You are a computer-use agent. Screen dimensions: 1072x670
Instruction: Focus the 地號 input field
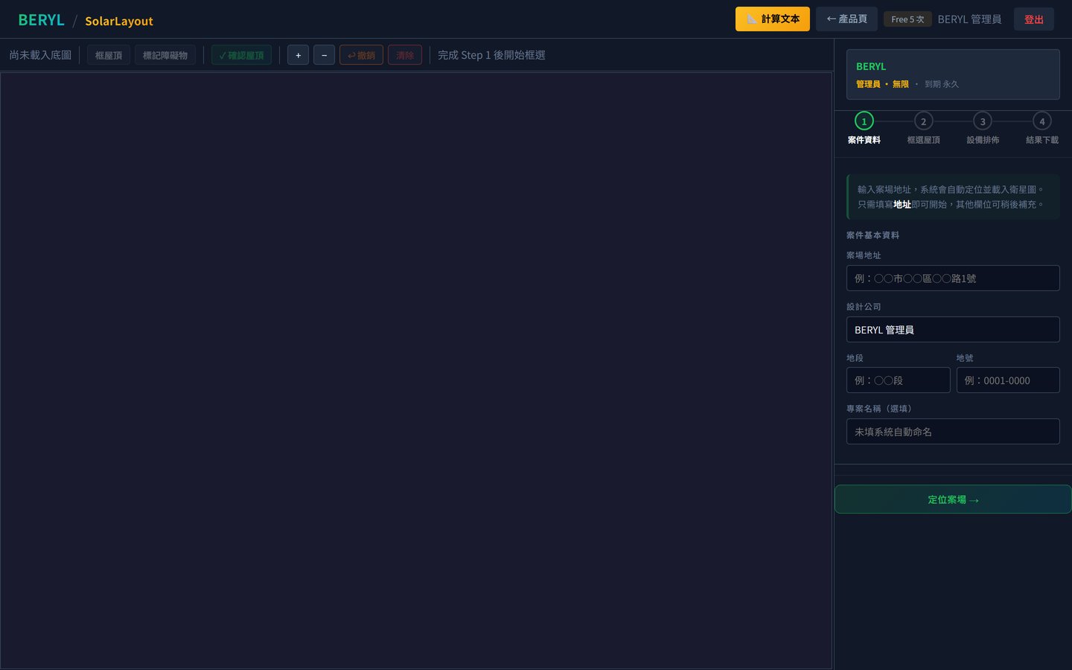(x=1008, y=380)
